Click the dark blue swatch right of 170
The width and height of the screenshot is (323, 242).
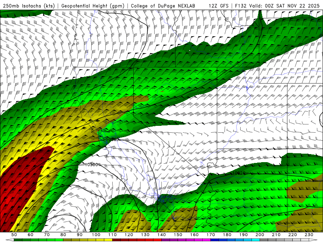click(x=215, y=240)
